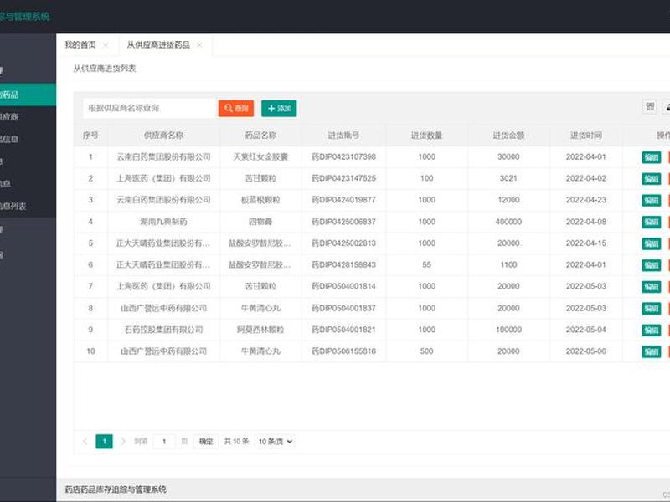Screen dimensions: 670x502
Task: Click the green 添加 button
Action: click(279, 108)
